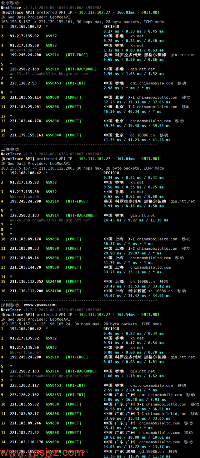Click latency 37.23 ms / 37.31 ms / 37.05 ms

137,102
